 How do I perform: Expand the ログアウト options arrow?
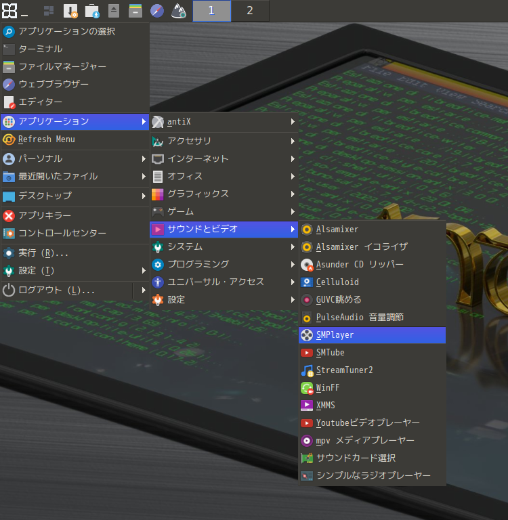coord(144,290)
